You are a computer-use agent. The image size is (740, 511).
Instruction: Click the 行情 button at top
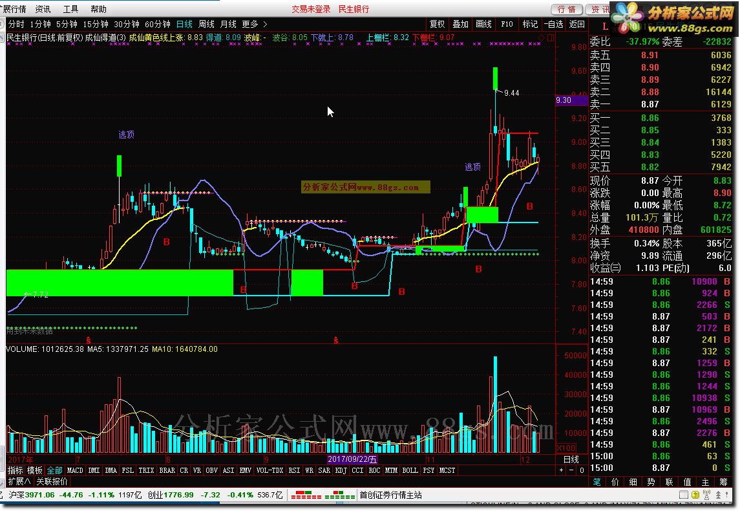click(567, 10)
